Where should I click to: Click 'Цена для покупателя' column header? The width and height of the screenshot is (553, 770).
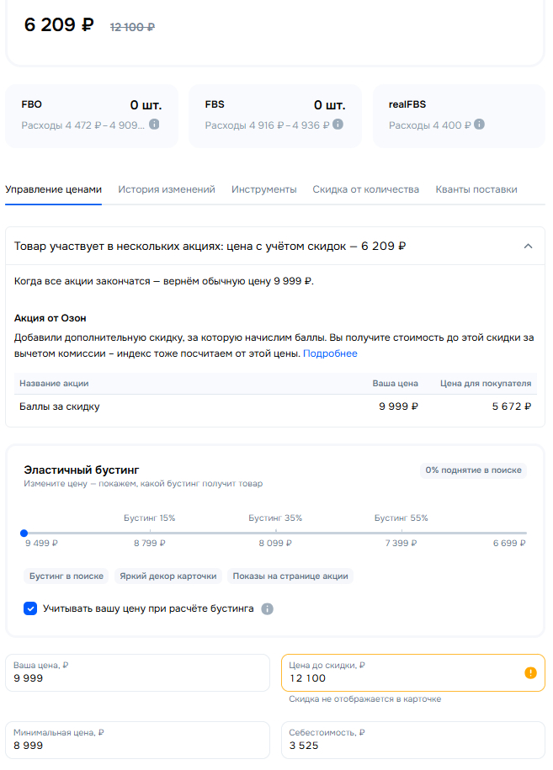pyautogui.click(x=485, y=384)
